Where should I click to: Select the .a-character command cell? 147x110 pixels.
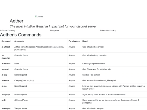(7, 57)
